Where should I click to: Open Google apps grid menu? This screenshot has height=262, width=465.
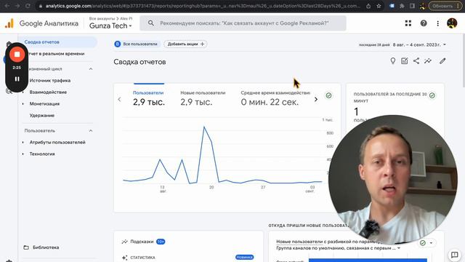[408, 23]
